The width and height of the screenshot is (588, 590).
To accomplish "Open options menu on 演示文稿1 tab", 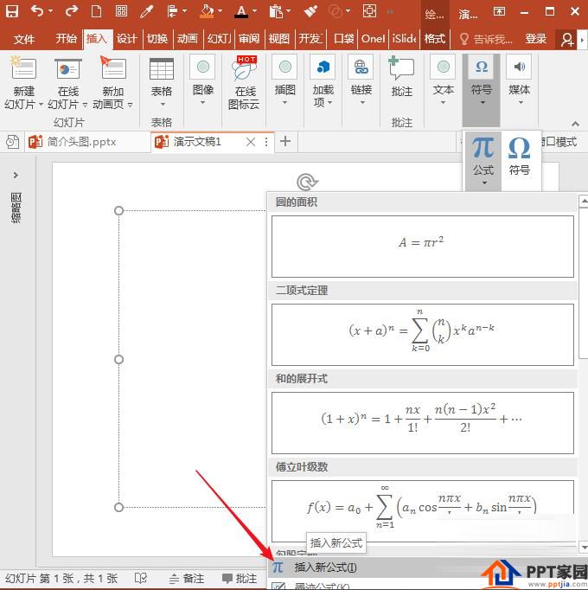I will click(x=266, y=142).
